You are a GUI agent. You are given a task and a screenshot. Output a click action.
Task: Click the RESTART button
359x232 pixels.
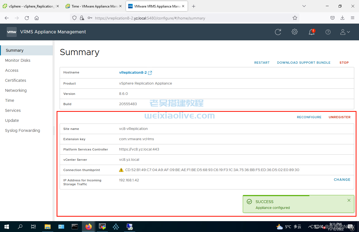point(262,63)
